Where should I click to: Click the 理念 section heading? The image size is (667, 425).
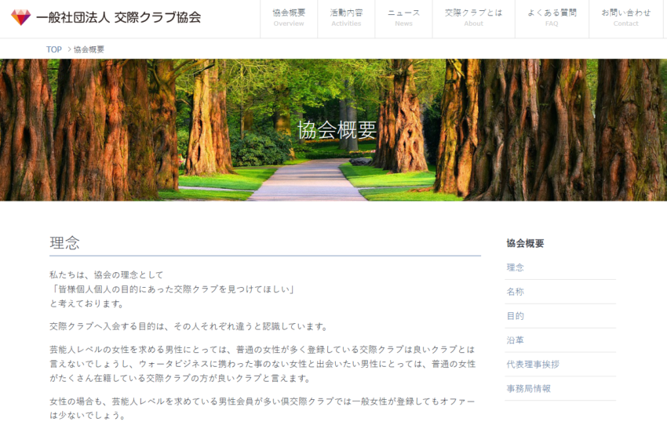pos(64,243)
